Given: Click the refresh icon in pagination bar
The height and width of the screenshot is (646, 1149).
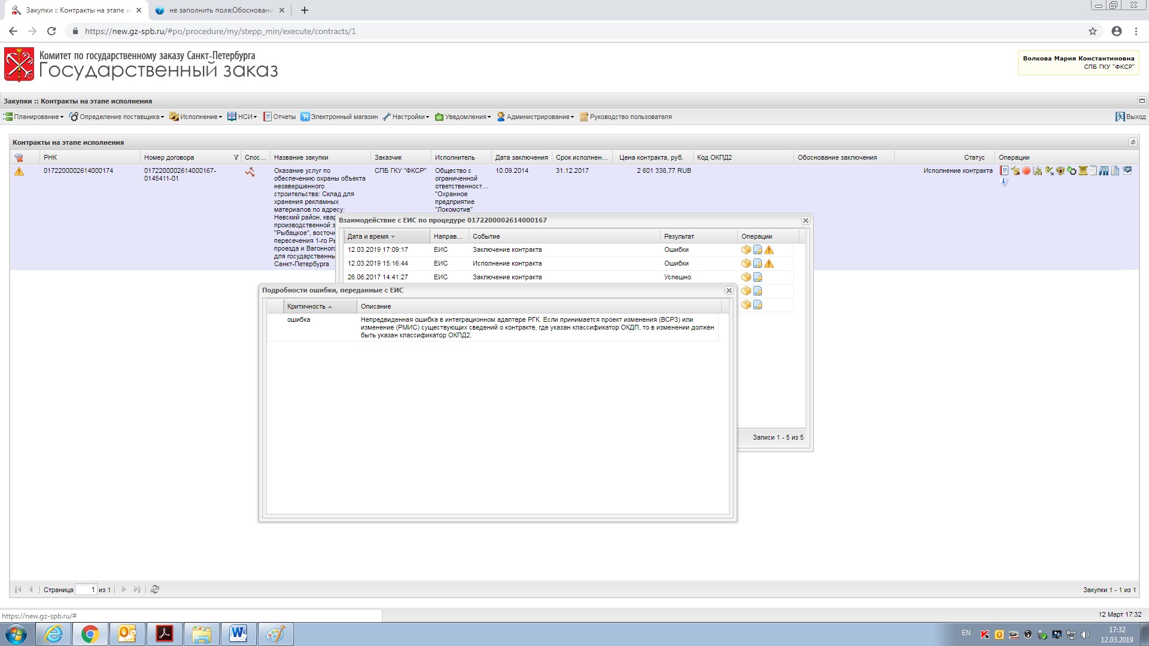Looking at the screenshot, I should (155, 589).
